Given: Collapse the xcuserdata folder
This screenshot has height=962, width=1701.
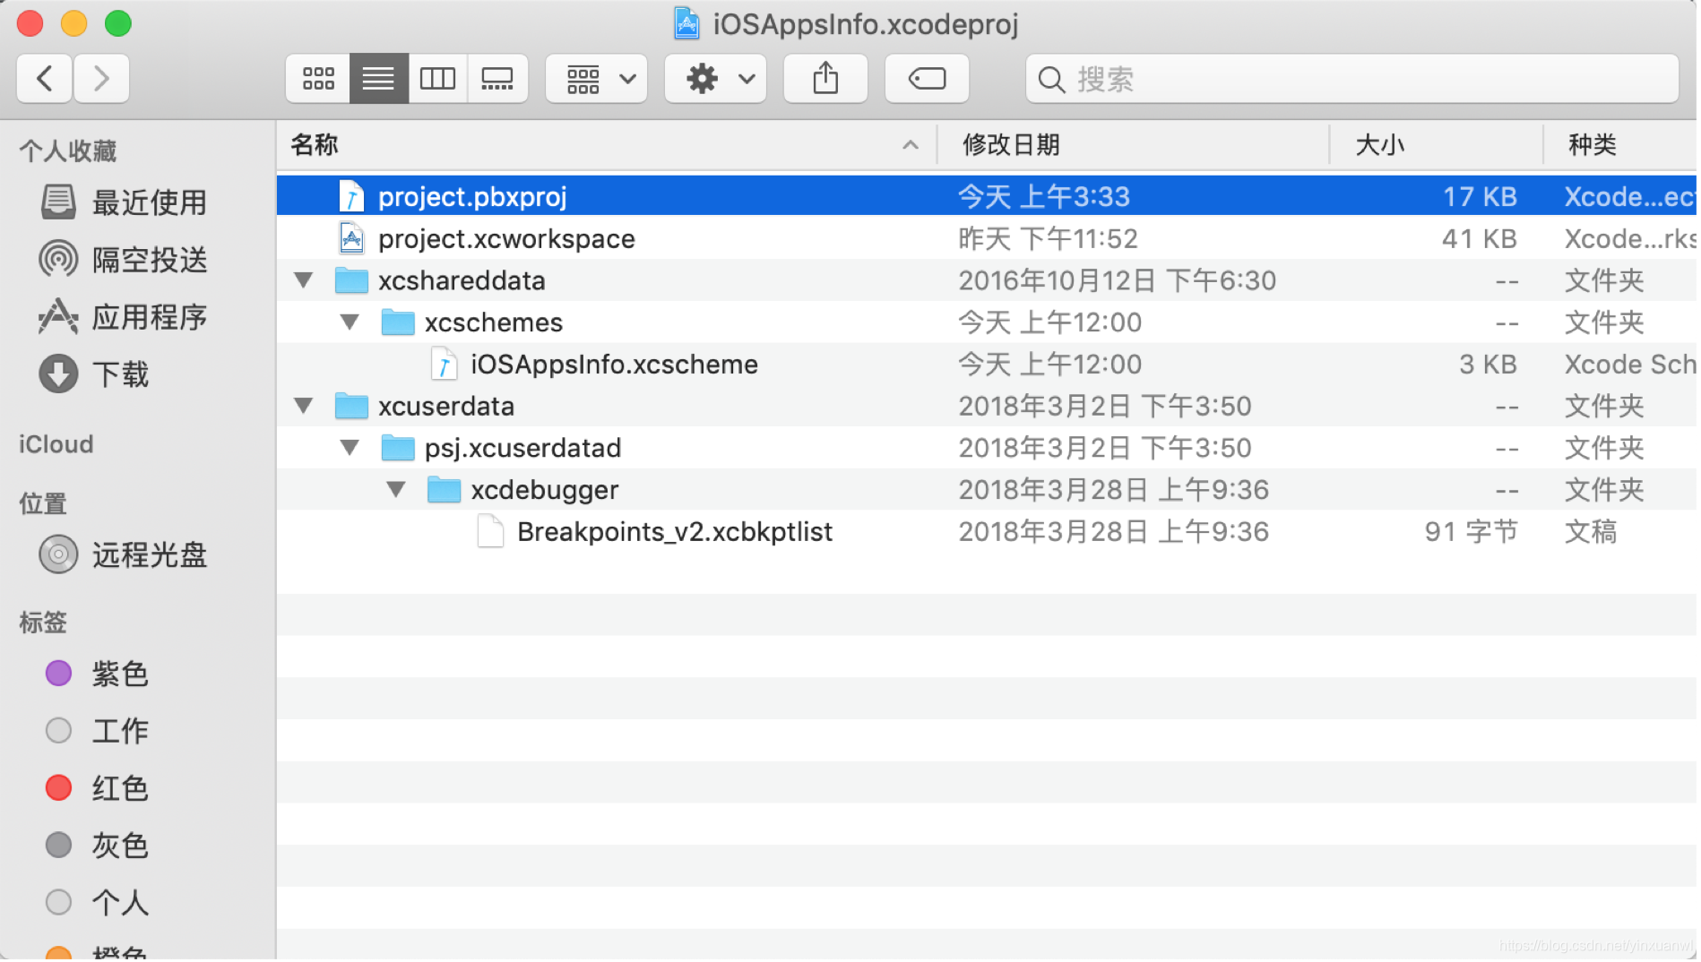Looking at the screenshot, I should tap(304, 406).
